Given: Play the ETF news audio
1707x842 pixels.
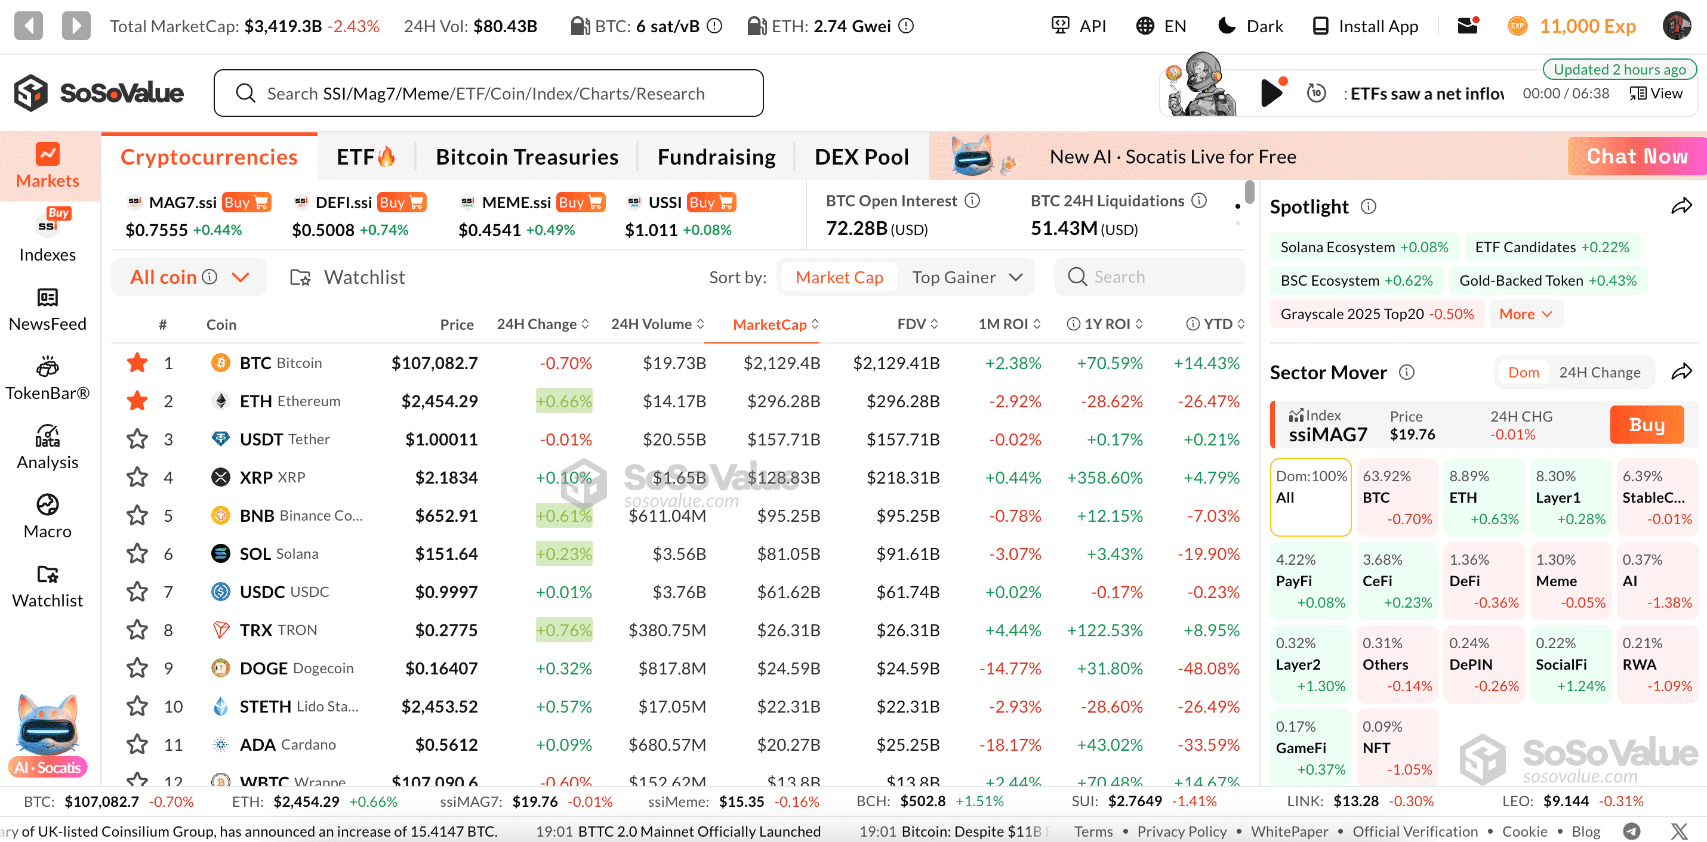Looking at the screenshot, I should [x=1272, y=92].
